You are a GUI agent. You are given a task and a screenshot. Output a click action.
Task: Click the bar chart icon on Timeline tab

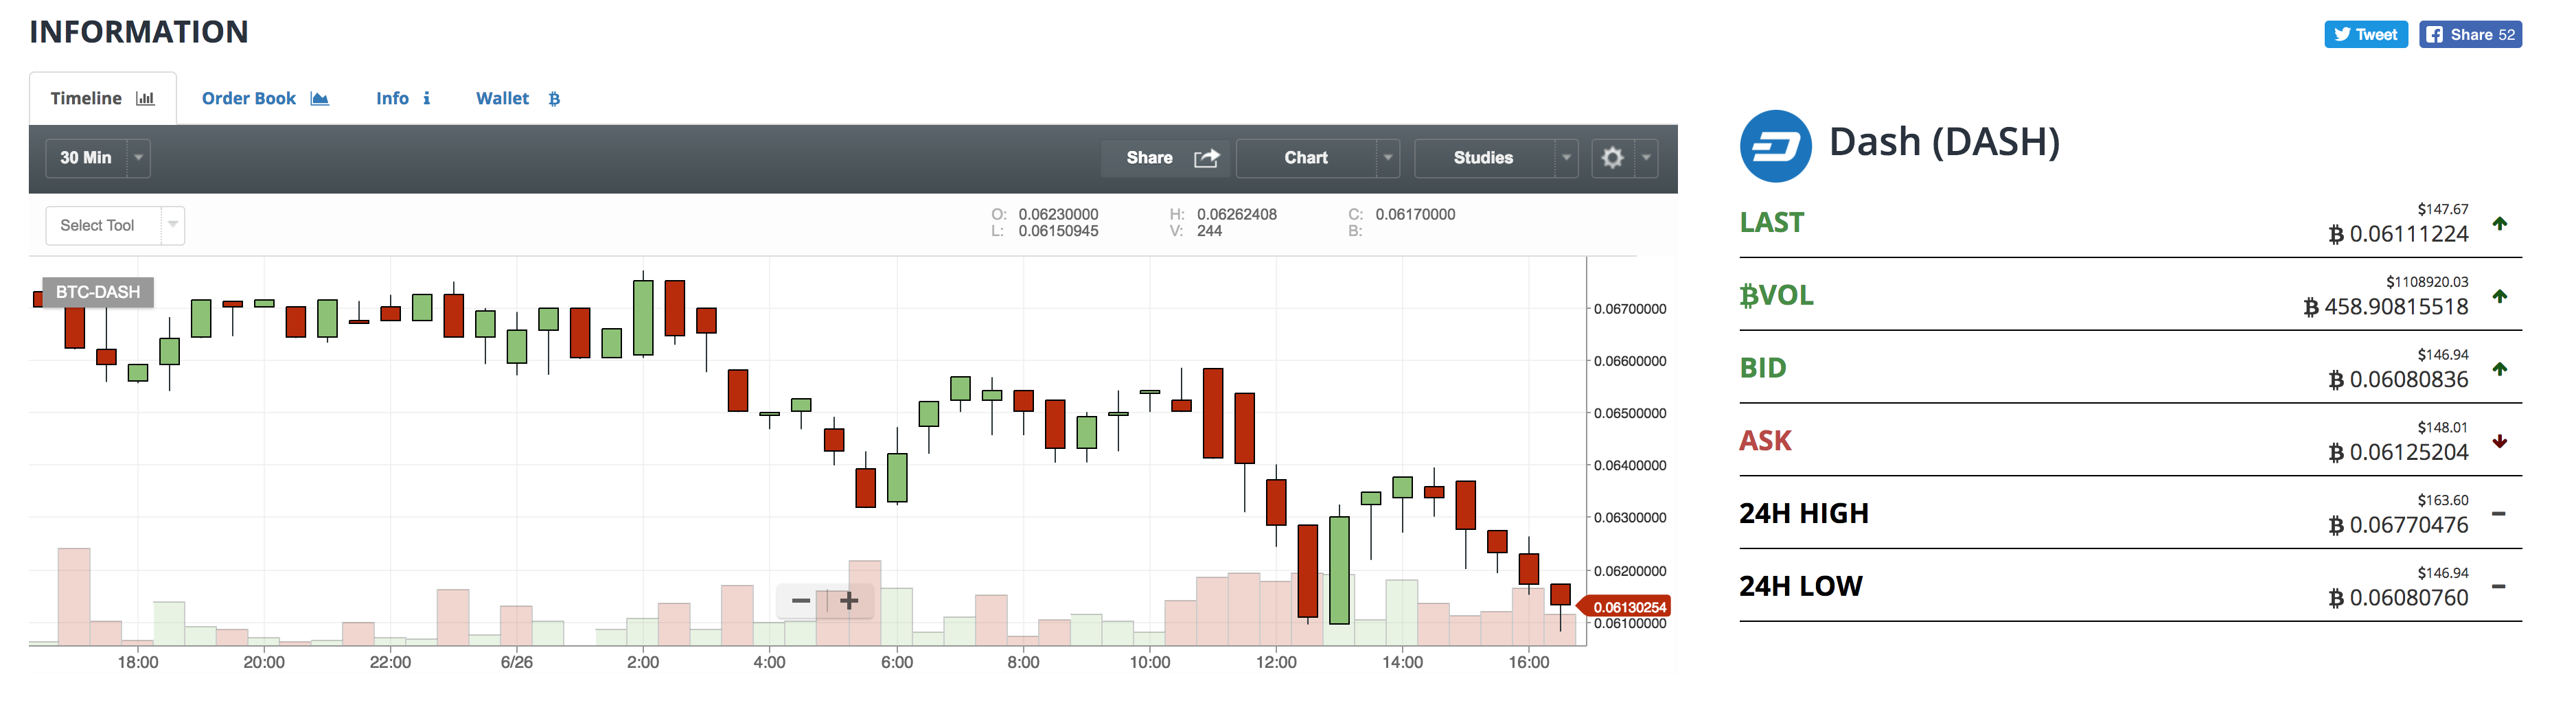(145, 98)
